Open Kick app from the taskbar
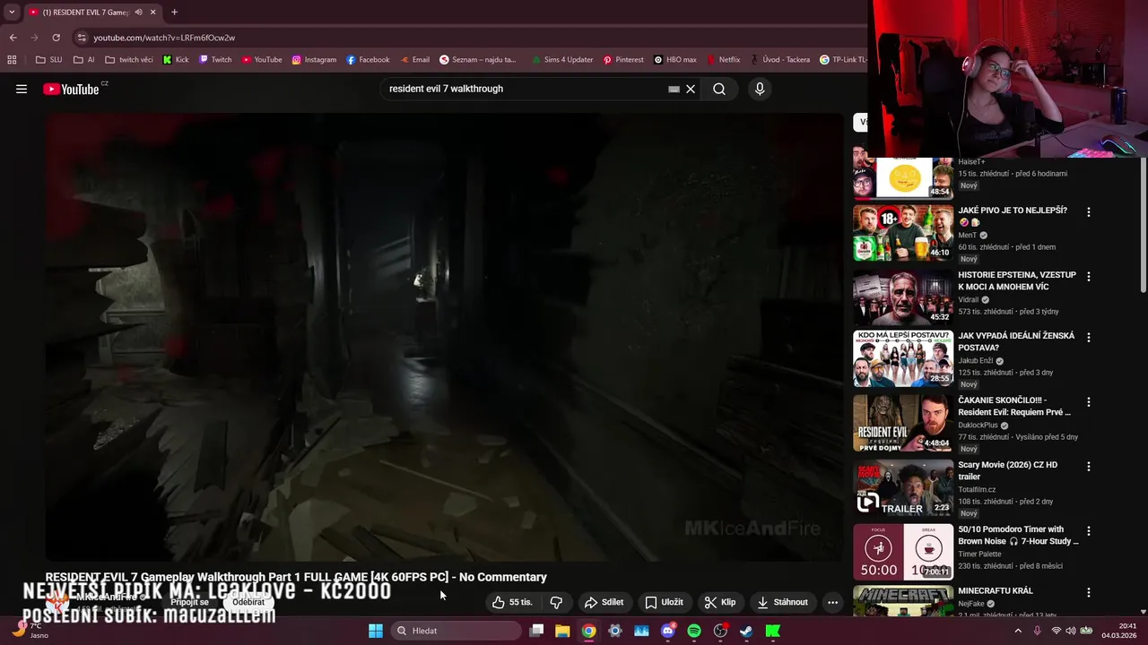This screenshot has width=1148, height=645. (x=772, y=631)
